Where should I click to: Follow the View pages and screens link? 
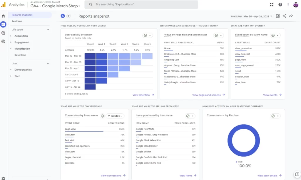[x=208, y=95]
